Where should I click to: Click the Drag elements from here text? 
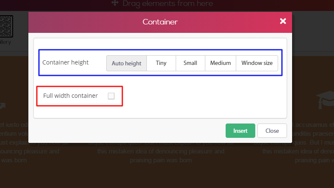coord(168,4)
